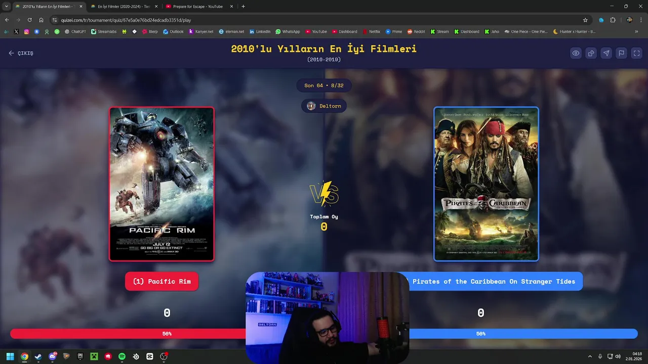648x364 pixels.
Task: Click the browser home icon
Action: pyautogui.click(x=41, y=20)
